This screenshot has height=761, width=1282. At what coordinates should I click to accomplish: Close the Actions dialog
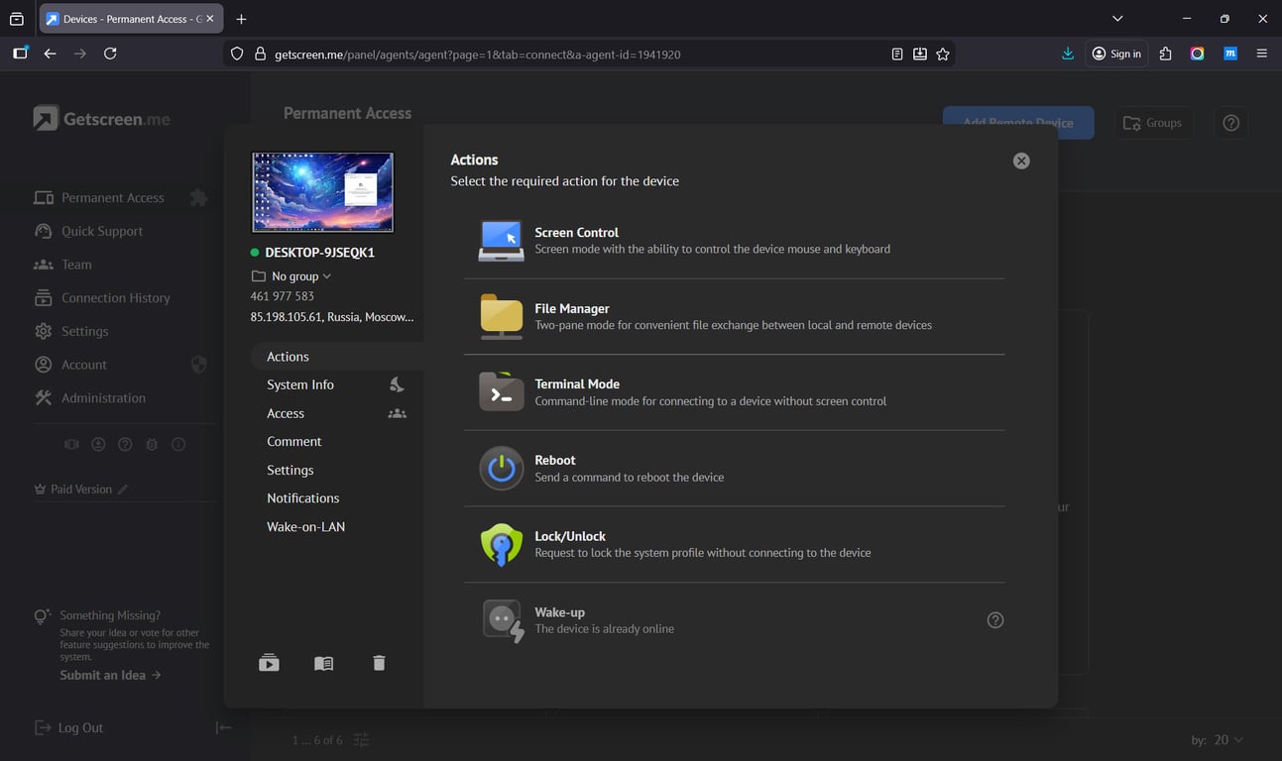(x=1021, y=161)
